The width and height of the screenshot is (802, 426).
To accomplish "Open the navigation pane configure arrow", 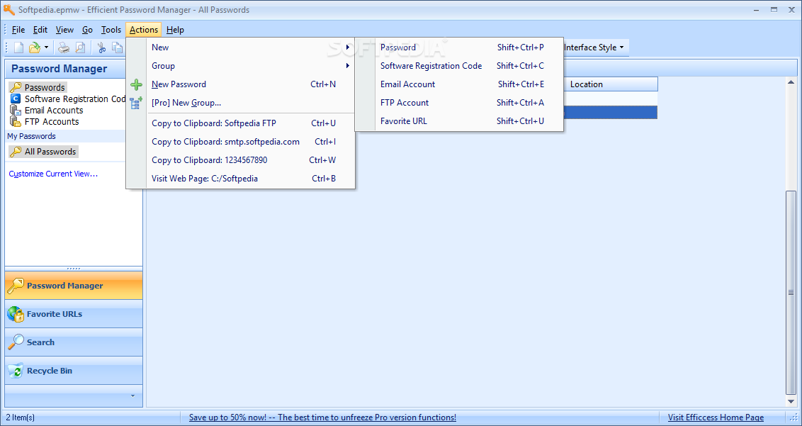I will click(x=133, y=396).
